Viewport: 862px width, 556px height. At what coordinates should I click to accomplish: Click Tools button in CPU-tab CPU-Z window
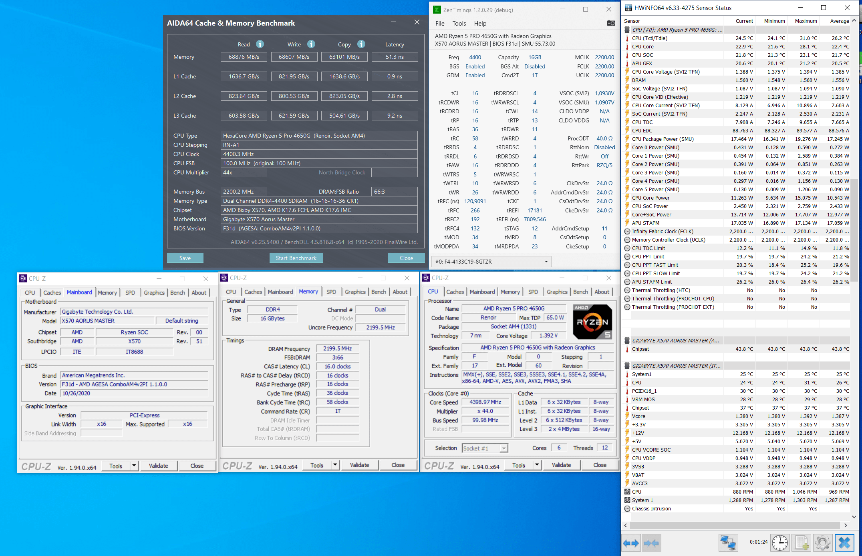tap(518, 465)
